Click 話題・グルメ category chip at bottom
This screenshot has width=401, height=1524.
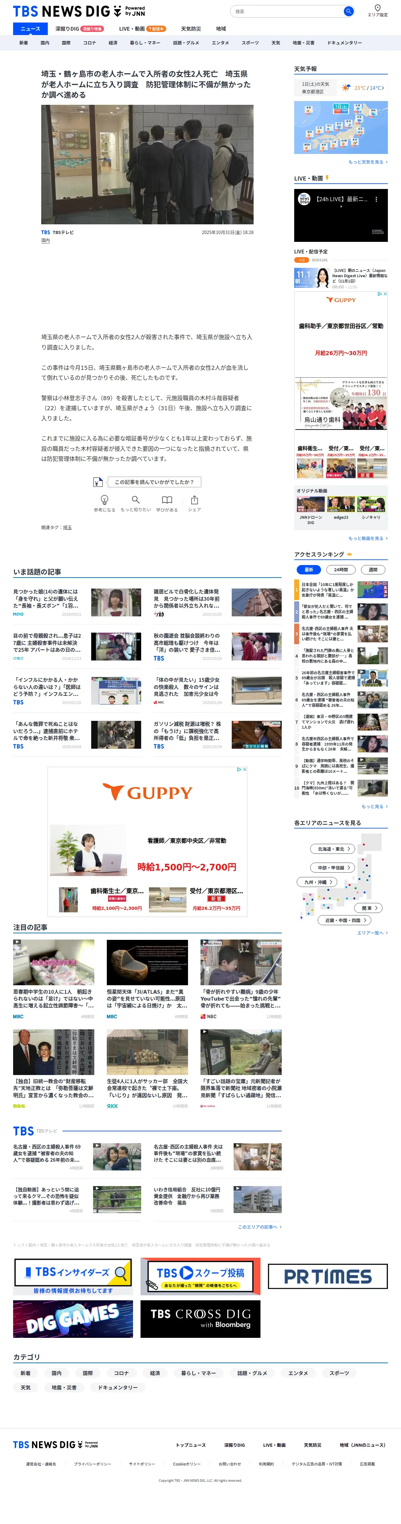pyautogui.click(x=252, y=1373)
